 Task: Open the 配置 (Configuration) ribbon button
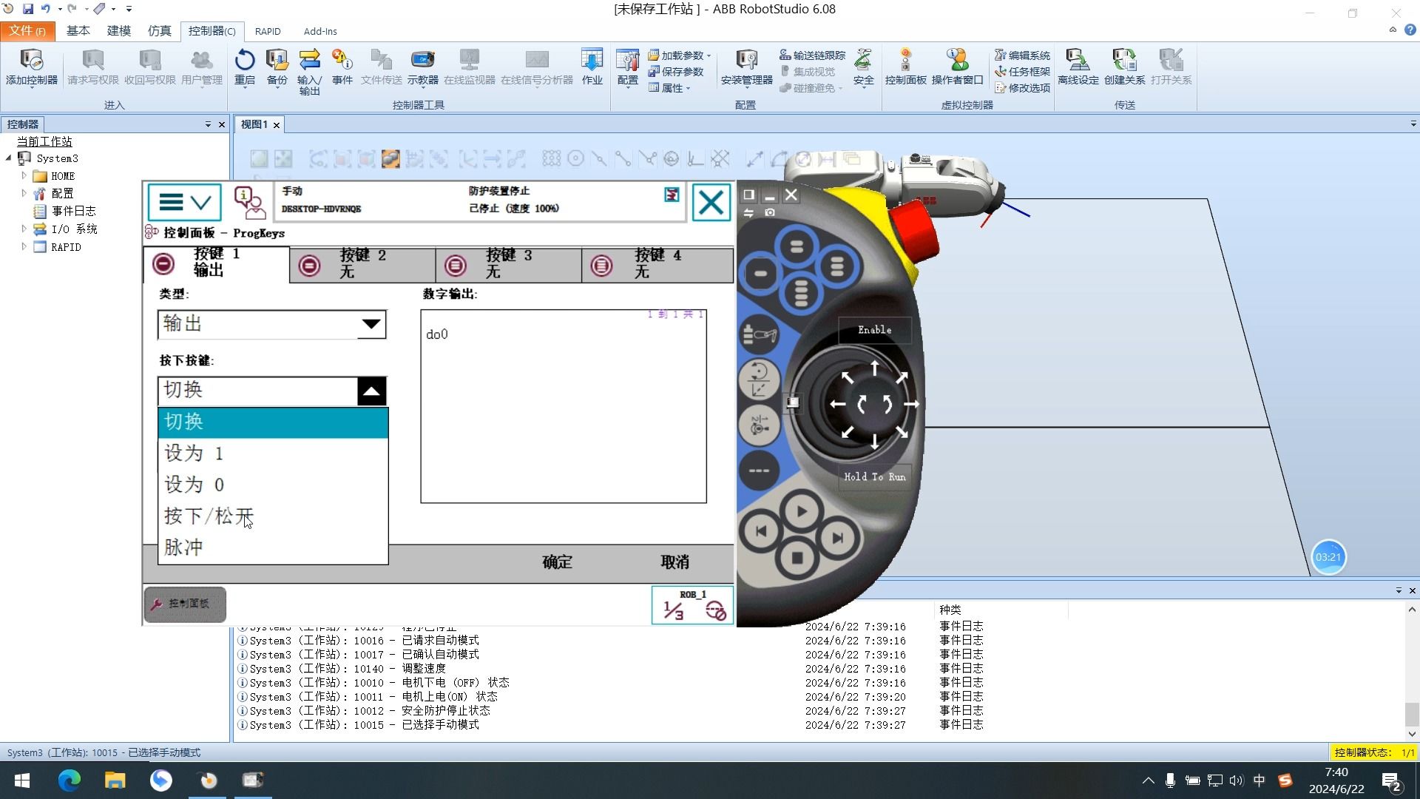(627, 67)
